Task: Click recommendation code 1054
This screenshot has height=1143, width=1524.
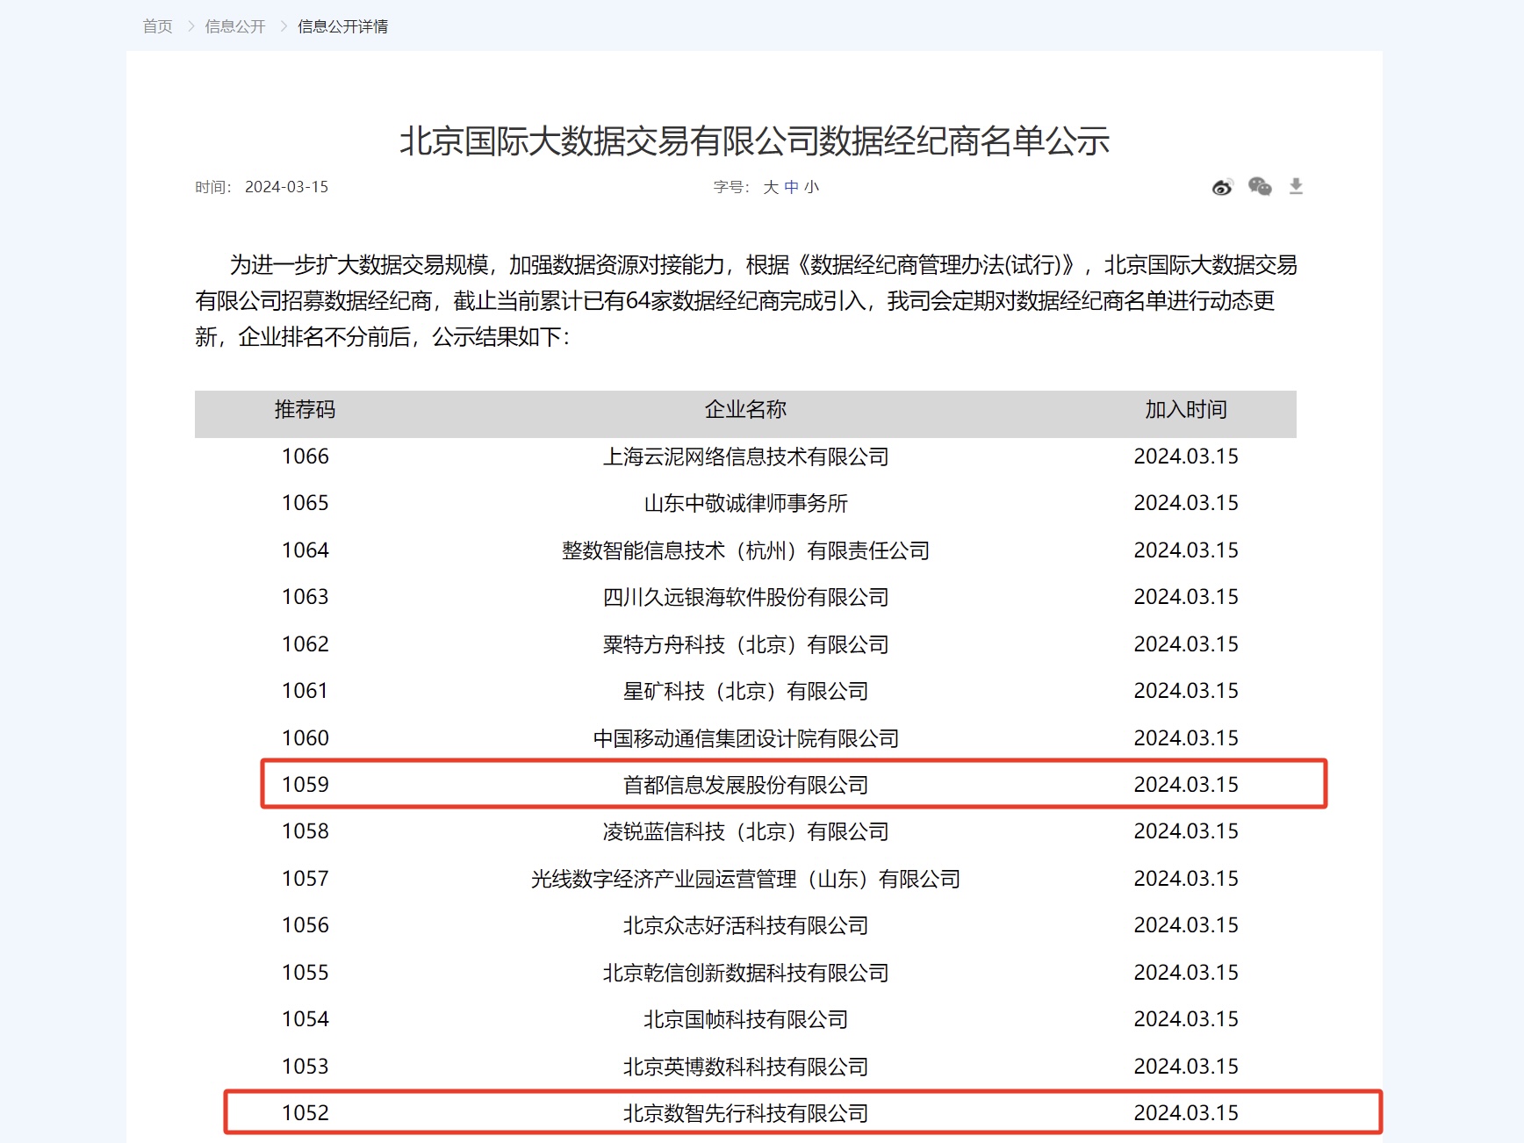Action: (x=306, y=1019)
